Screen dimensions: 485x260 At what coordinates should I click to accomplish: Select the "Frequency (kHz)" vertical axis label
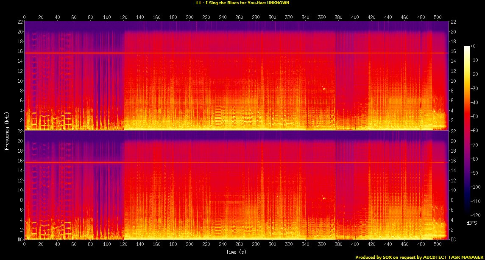[x=7, y=130]
